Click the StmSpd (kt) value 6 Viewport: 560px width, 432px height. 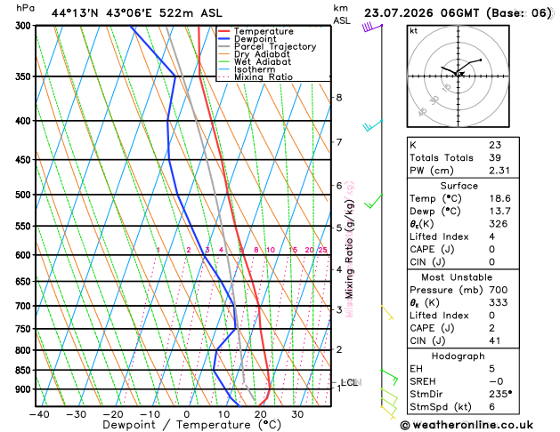pos(491,407)
